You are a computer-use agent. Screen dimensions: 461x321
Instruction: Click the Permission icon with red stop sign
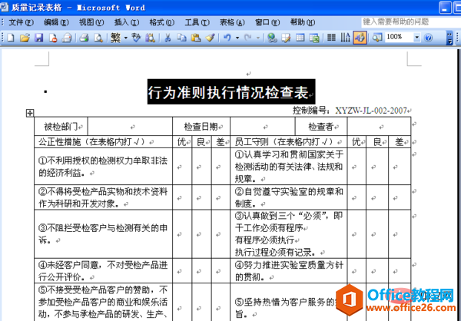point(53,38)
